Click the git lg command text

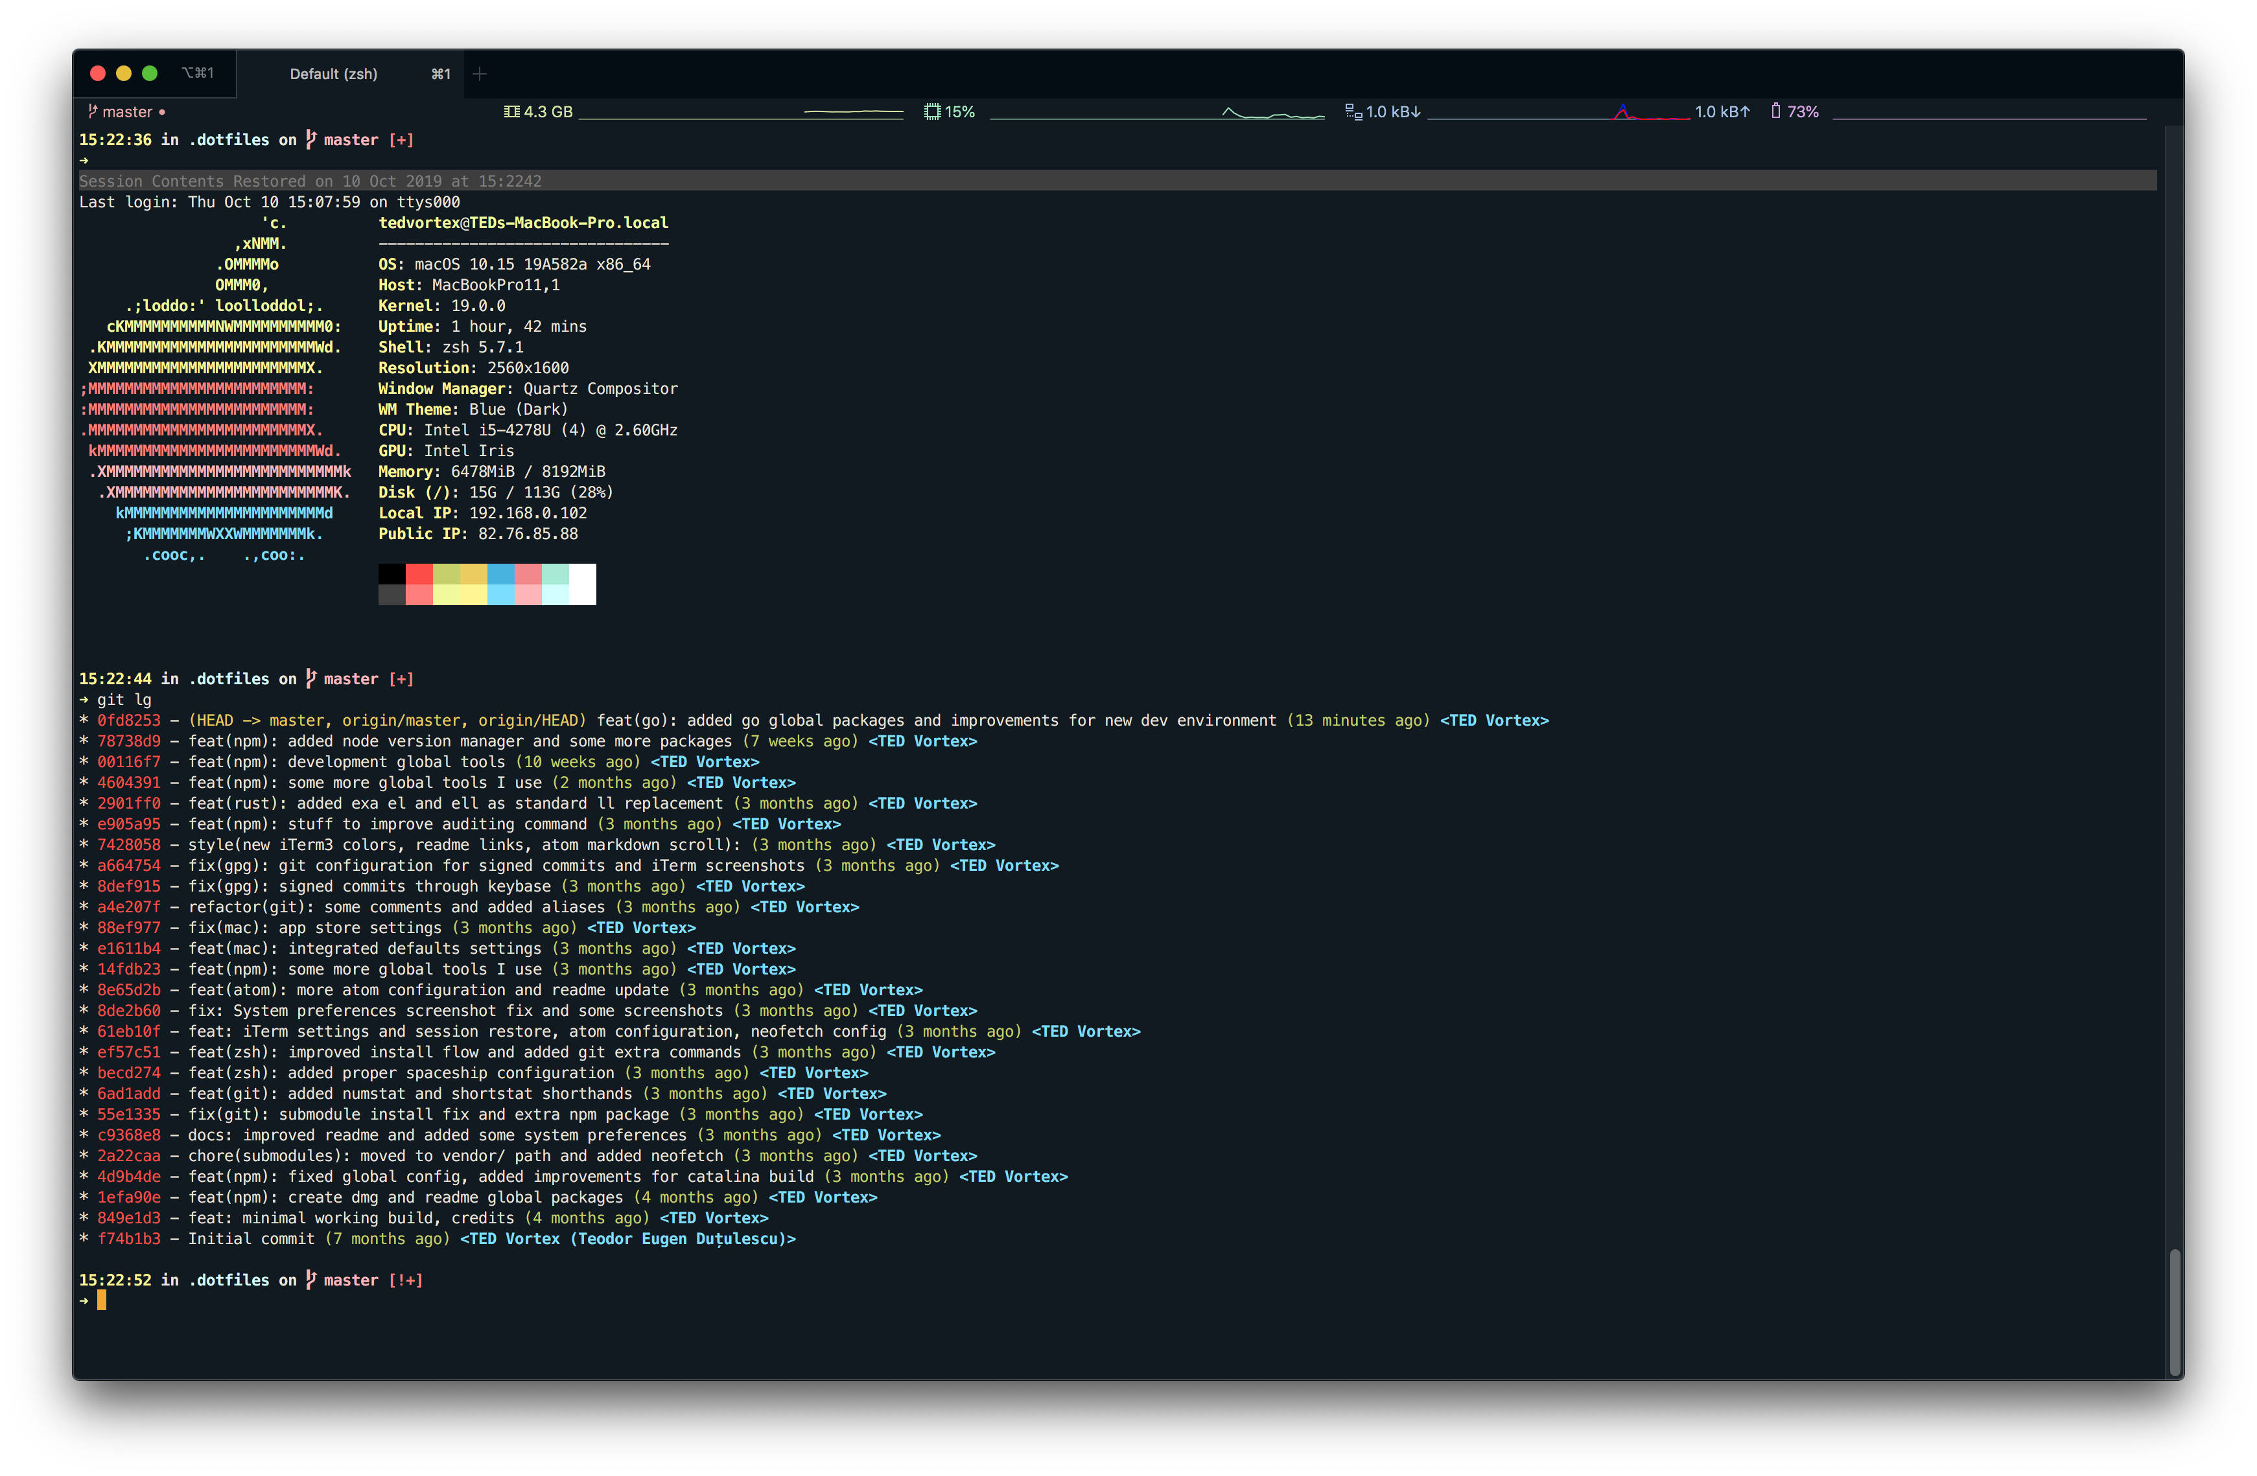tap(124, 700)
